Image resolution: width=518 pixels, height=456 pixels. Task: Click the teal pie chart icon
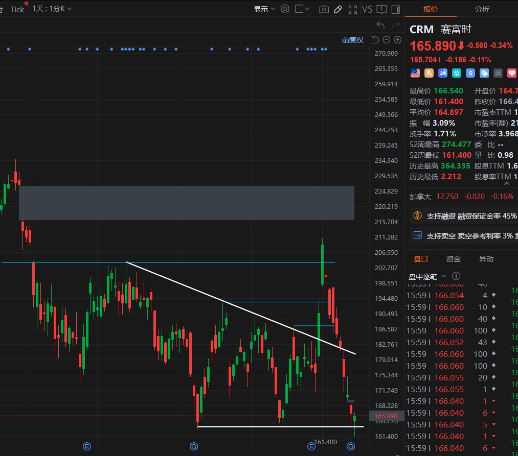click(x=457, y=73)
